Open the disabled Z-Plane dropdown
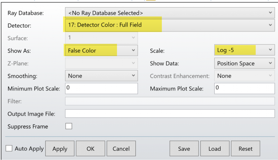278x160 pixels. tap(101, 63)
